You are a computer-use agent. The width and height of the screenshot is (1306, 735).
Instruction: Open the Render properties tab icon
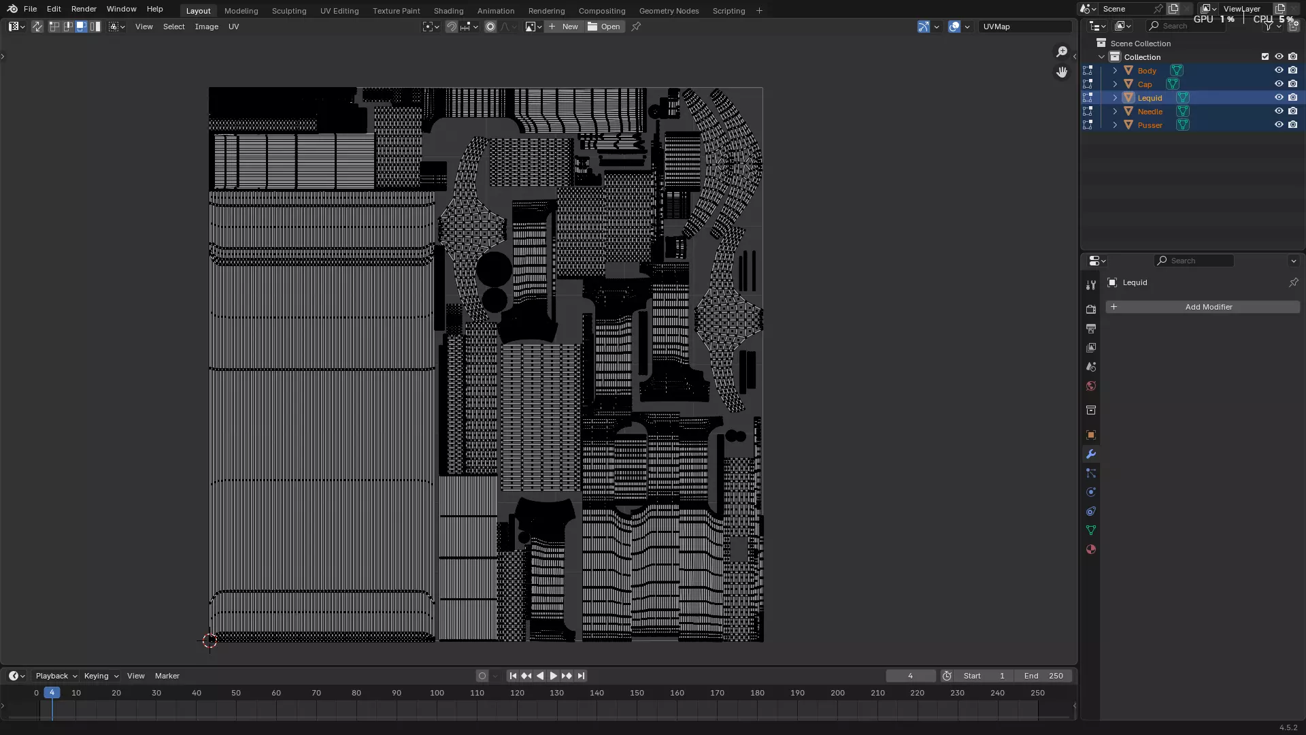pos(1091,309)
